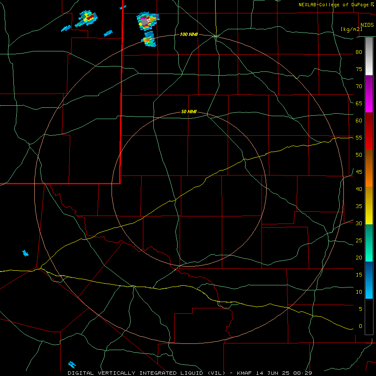This screenshot has height=376, width=376.
Task: Click the 25 value on the scale
Action: 359,240
